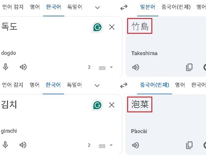The image size is (206, 155).
Task: Click Grammarly icon beside 독도 input
Action: coord(97,27)
